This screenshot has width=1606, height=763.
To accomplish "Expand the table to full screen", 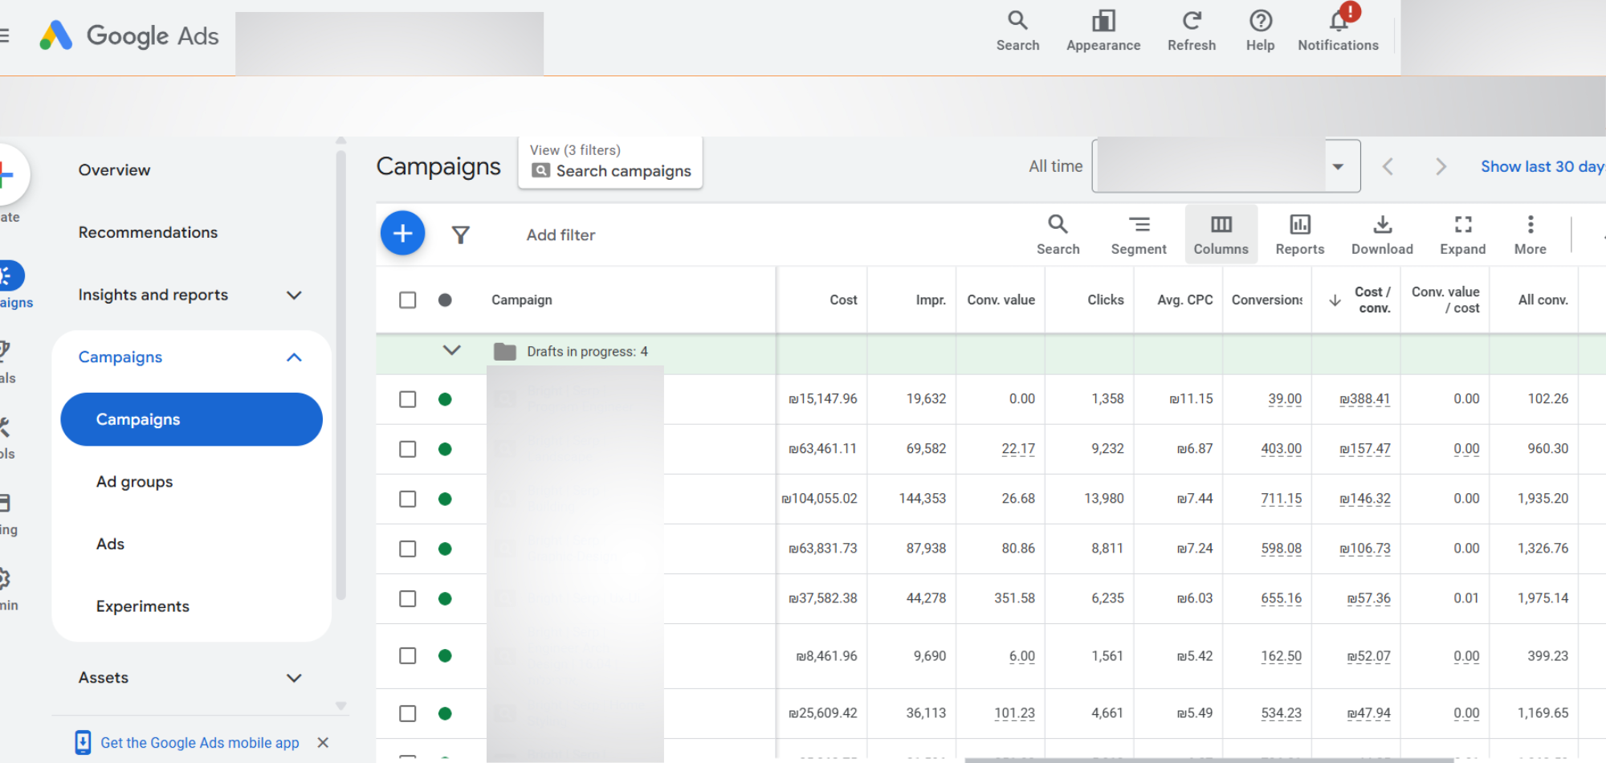I will pos(1462,235).
